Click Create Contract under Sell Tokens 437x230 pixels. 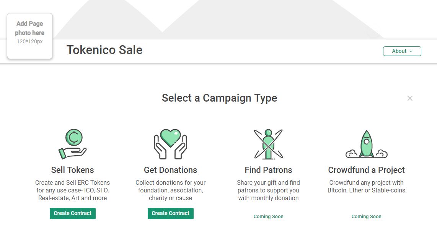click(72, 213)
